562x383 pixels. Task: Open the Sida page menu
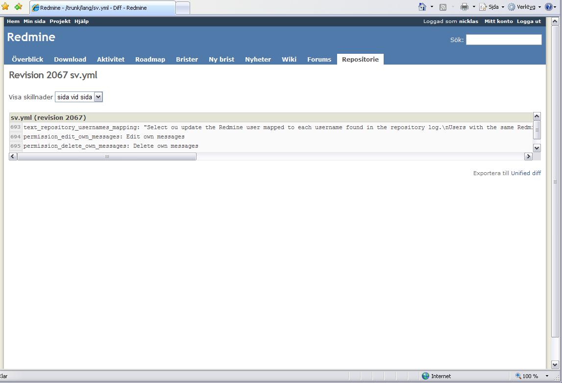click(x=491, y=7)
